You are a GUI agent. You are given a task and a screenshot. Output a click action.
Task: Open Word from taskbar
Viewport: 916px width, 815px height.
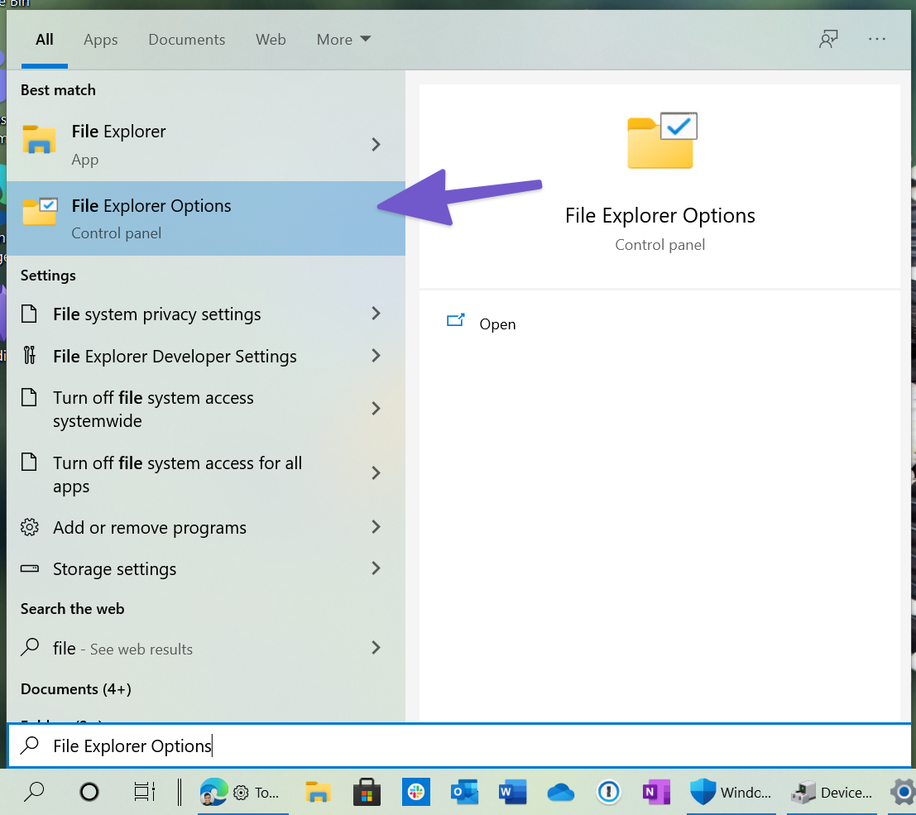512,792
